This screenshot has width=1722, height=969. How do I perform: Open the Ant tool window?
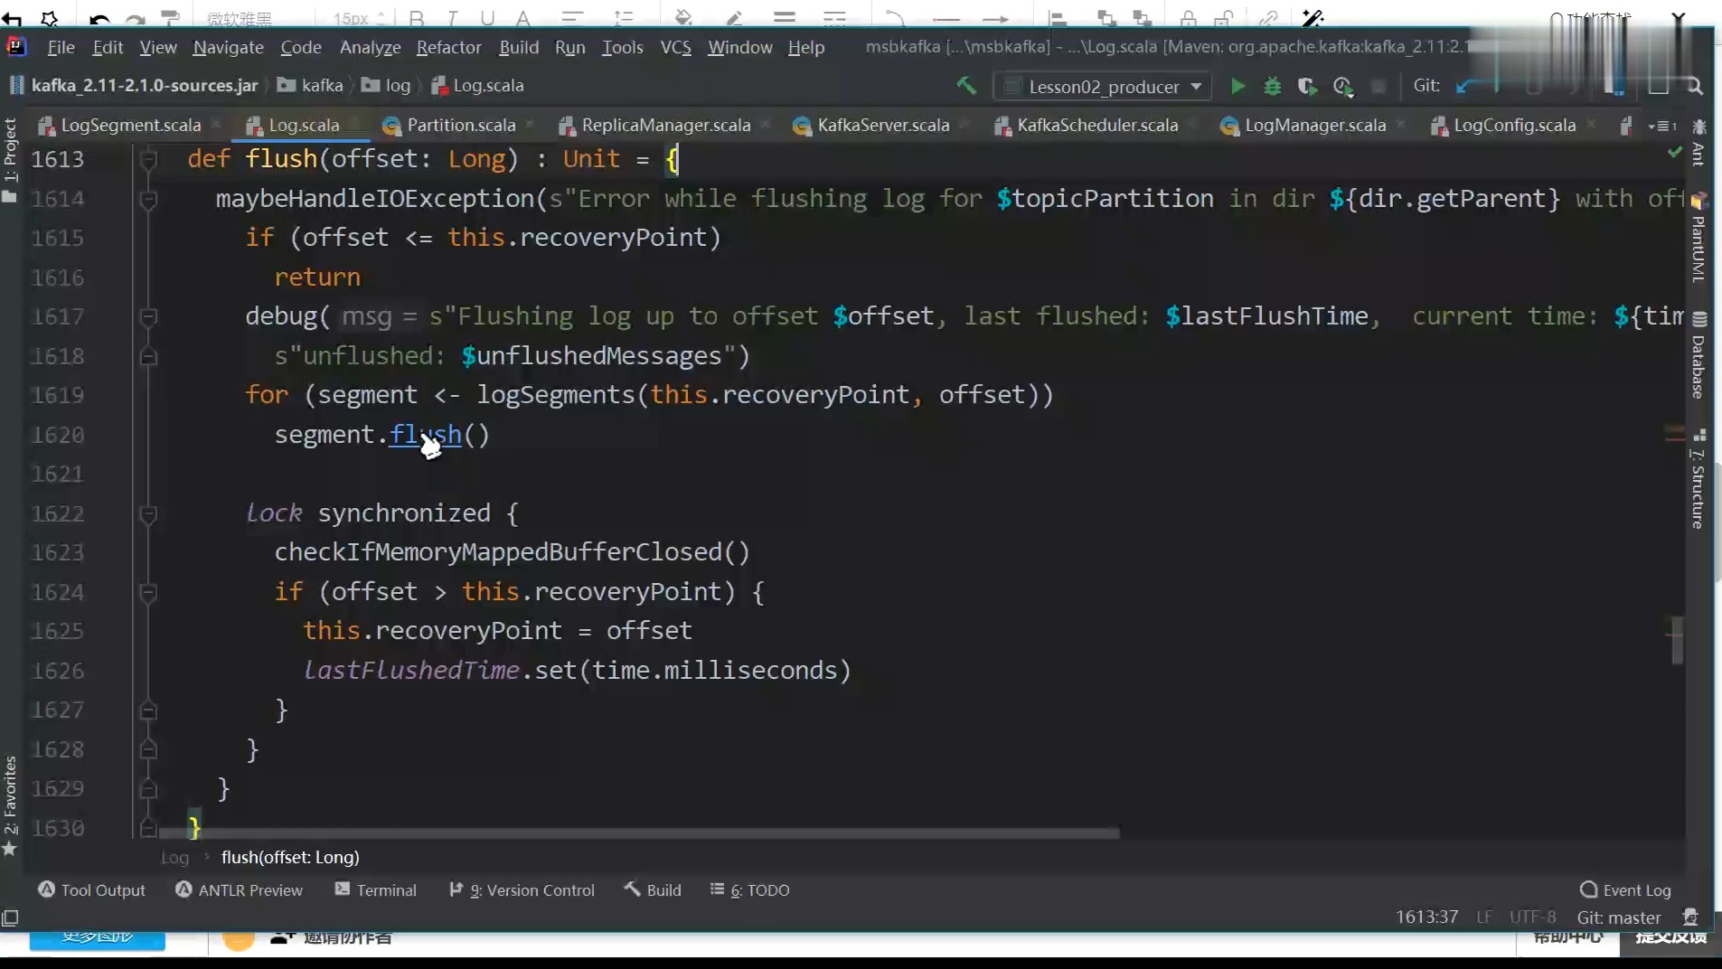pos(1698,143)
